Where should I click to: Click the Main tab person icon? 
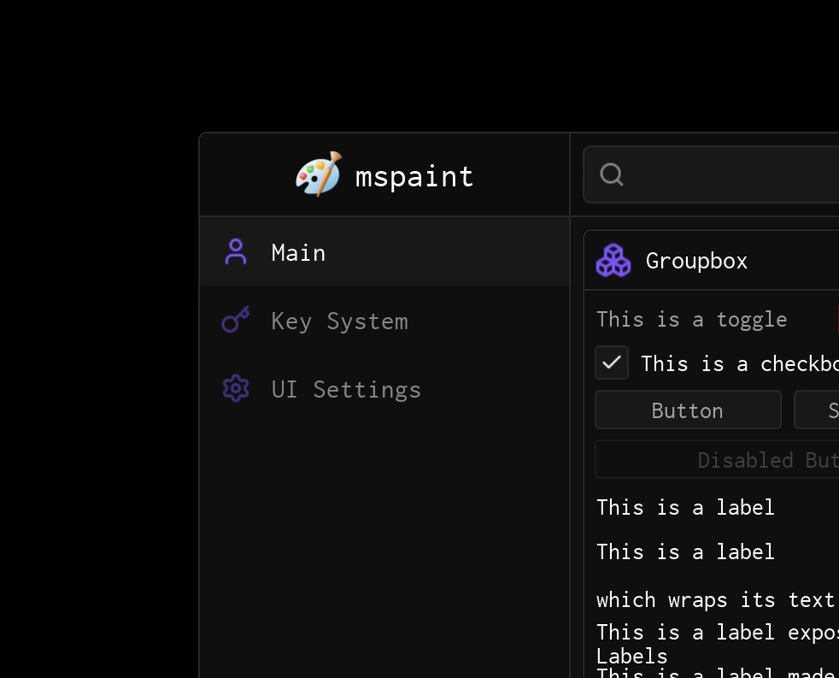point(236,251)
